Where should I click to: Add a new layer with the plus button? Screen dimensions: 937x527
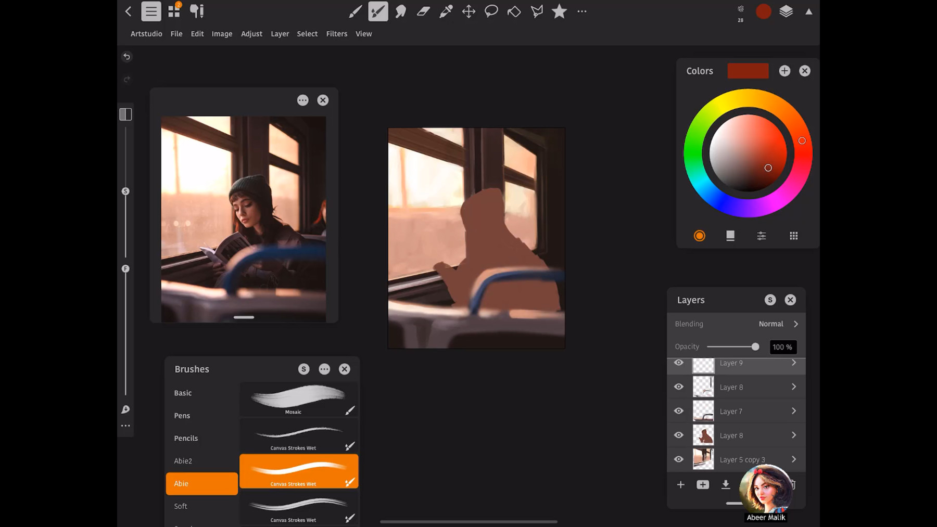click(x=680, y=484)
